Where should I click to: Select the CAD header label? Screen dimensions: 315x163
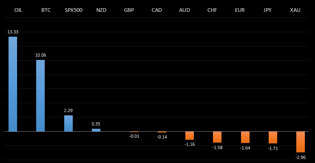pyautogui.click(x=156, y=10)
